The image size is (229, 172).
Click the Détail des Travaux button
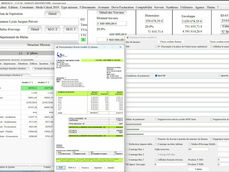(112, 13)
